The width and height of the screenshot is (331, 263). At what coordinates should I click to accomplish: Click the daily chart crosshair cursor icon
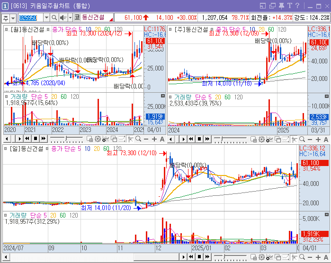point(294,257)
